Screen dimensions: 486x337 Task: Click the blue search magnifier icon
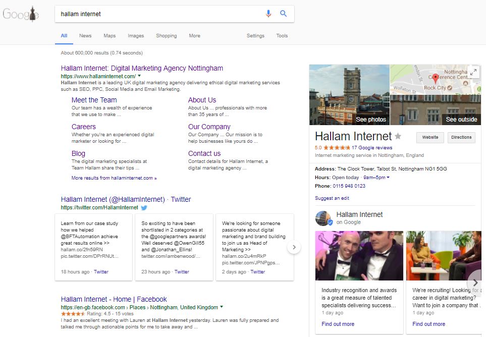[283, 14]
